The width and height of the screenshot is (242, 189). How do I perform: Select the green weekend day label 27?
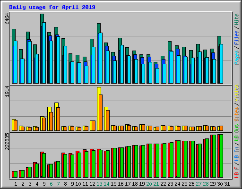199,184
